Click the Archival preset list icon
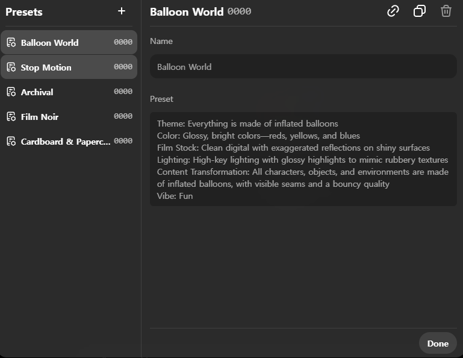 11,92
